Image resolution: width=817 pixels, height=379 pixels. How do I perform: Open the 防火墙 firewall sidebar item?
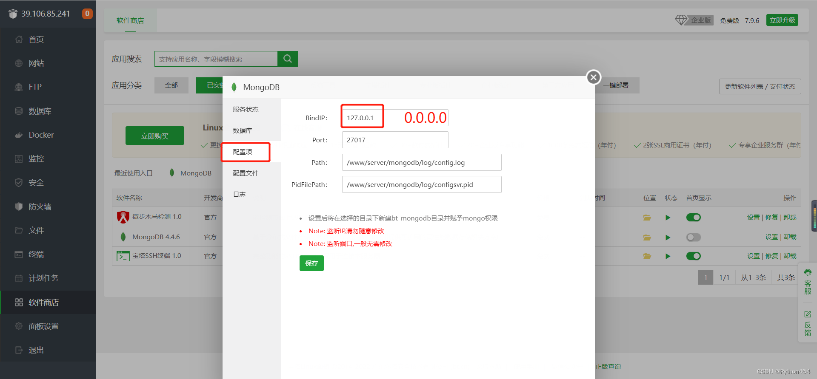coord(48,206)
